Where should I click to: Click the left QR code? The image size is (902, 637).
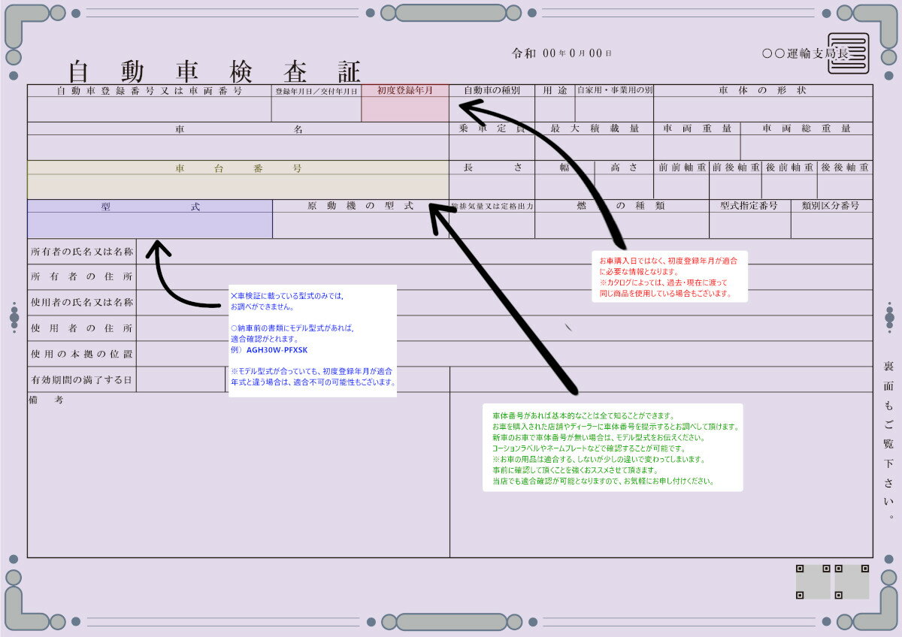[x=813, y=581]
